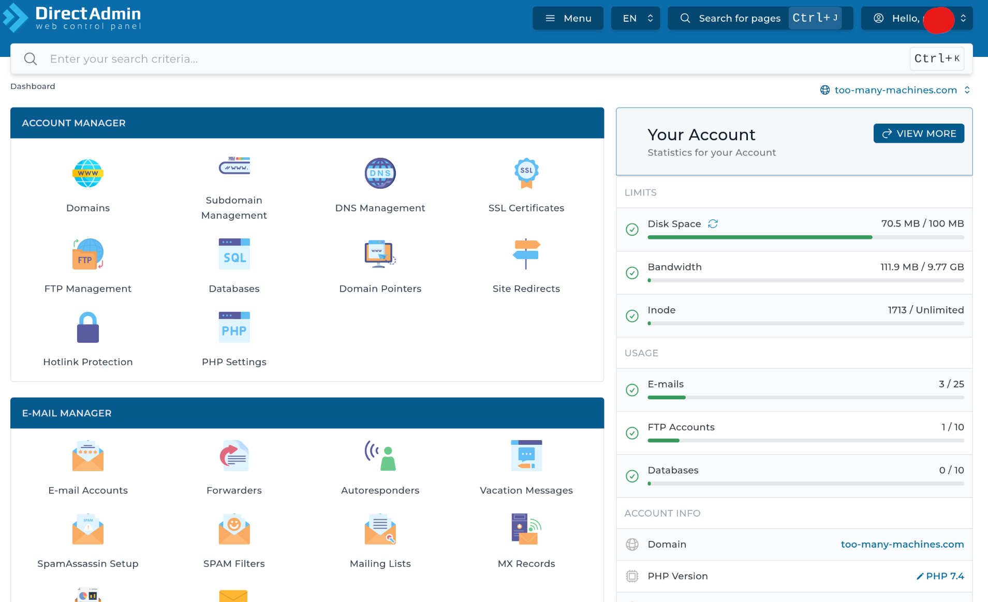Open the PHP Settings icon
988x602 pixels.
pyautogui.click(x=234, y=327)
